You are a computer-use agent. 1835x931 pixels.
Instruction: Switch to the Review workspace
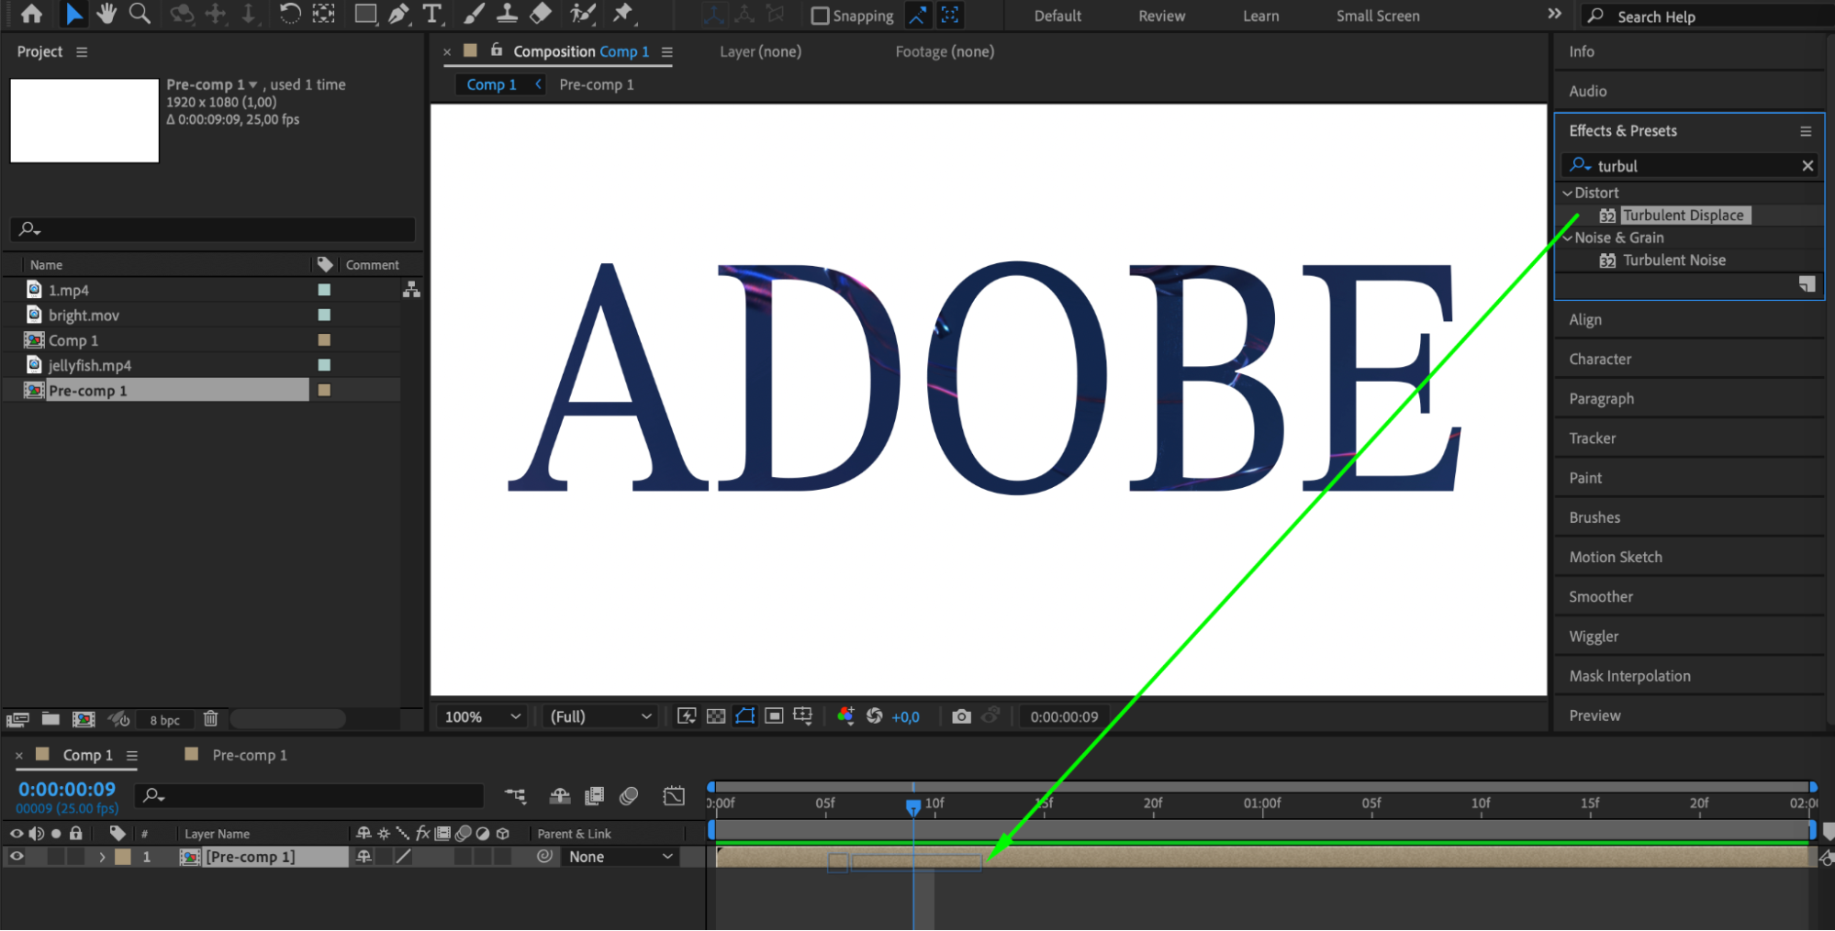tap(1161, 16)
